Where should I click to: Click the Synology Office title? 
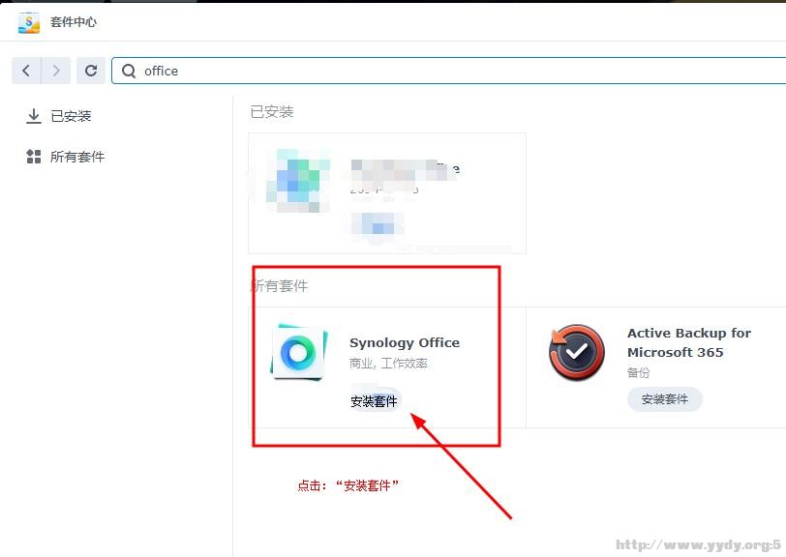point(405,342)
